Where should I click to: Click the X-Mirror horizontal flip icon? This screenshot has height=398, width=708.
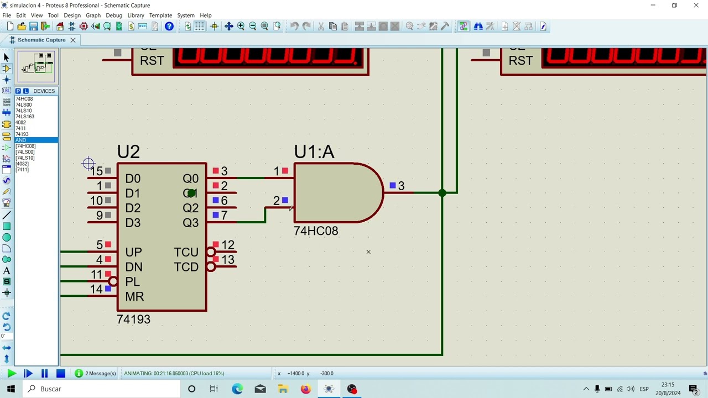tap(7, 348)
